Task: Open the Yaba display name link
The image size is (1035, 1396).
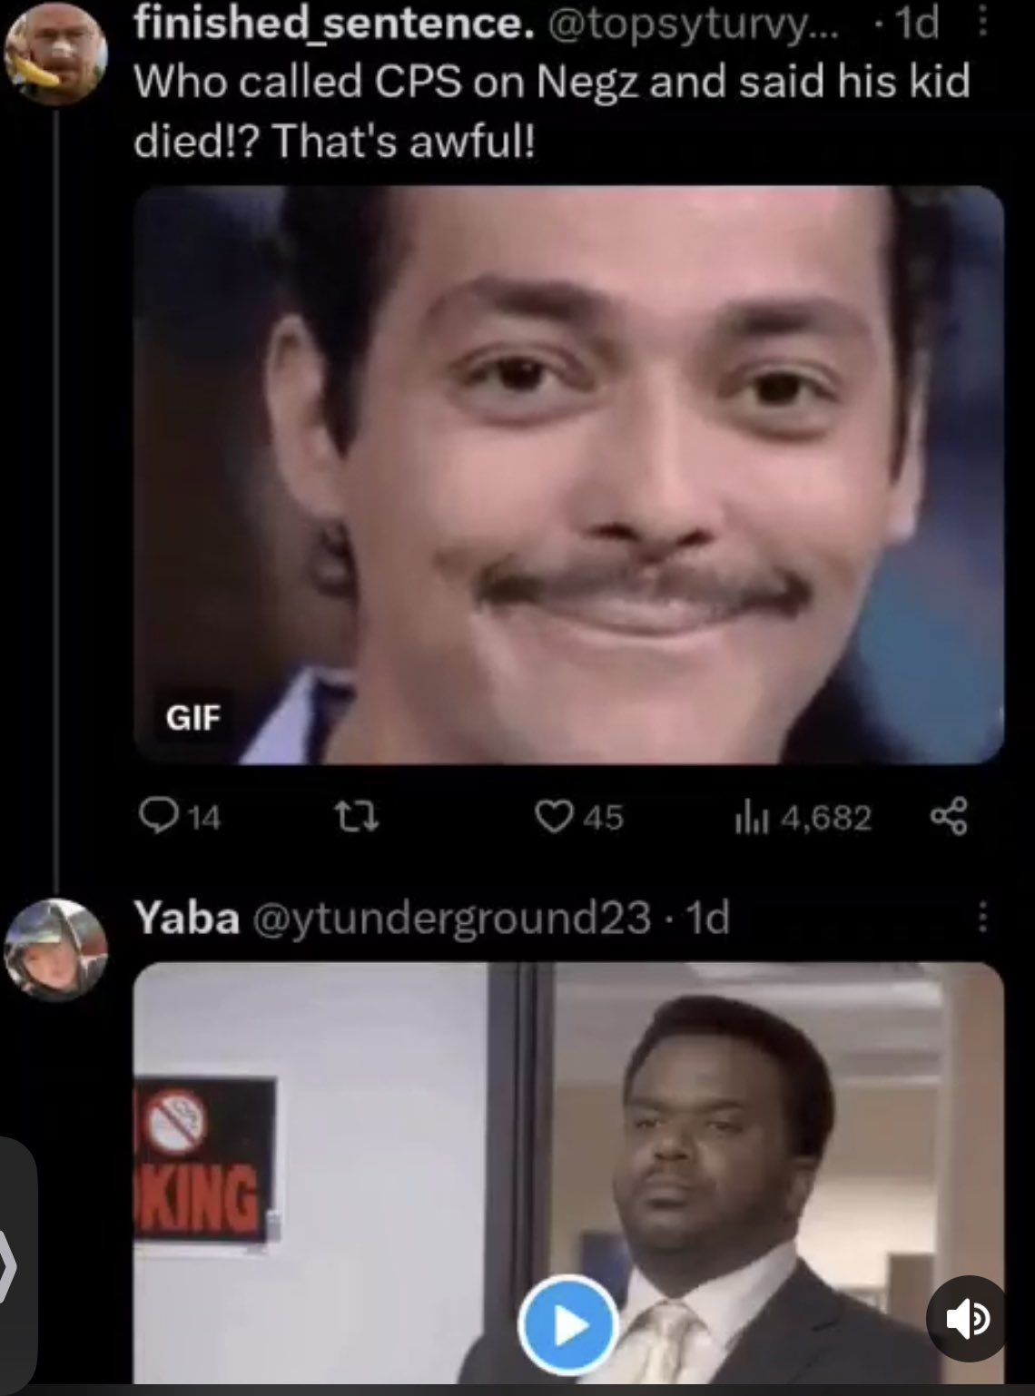Action: pos(187,918)
